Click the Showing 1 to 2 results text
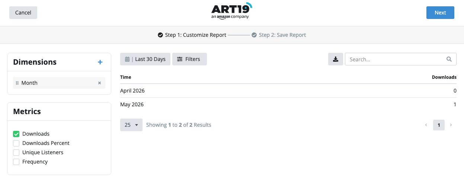The image size is (464, 181). click(x=179, y=125)
